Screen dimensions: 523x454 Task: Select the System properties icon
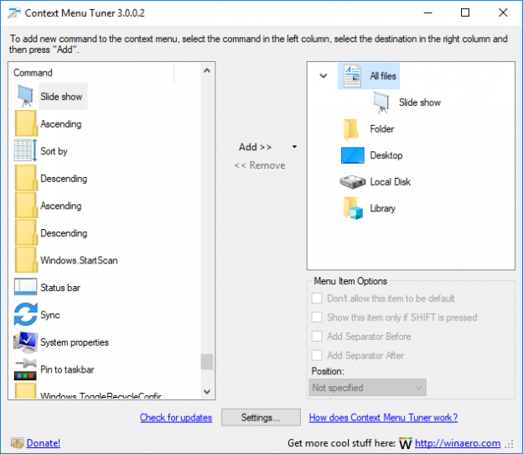(26, 342)
